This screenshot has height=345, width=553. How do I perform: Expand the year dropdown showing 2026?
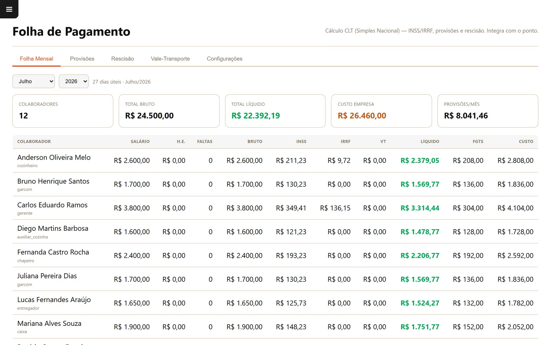click(74, 81)
